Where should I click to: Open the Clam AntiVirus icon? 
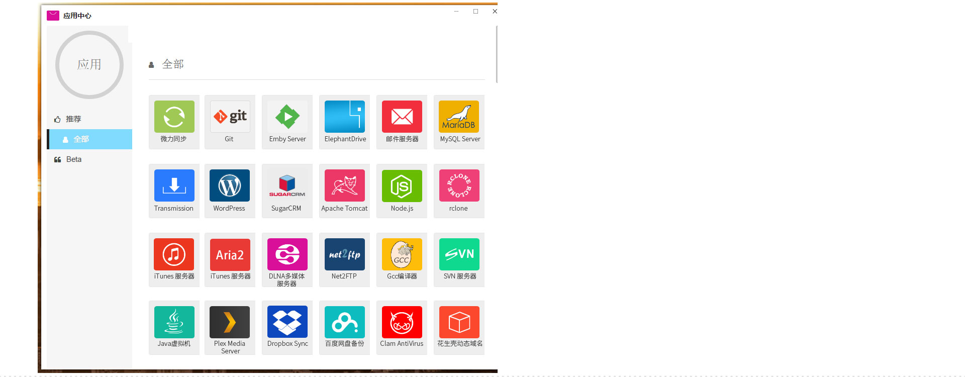[x=402, y=322]
